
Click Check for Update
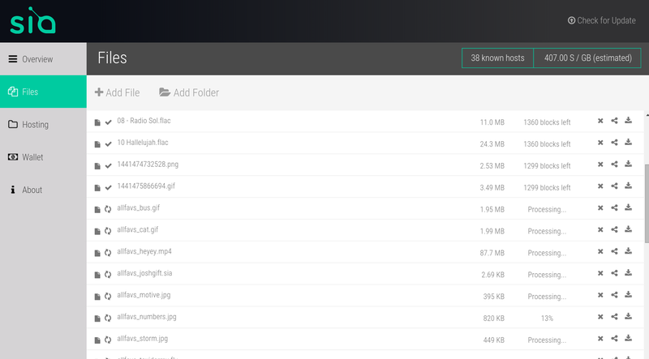pos(601,20)
